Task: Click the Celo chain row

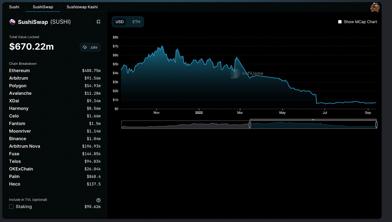Action: [55, 116]
